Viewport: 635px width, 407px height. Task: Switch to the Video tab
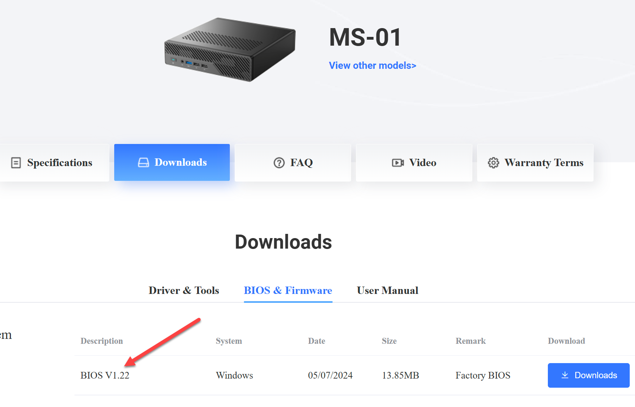point(414,163)
